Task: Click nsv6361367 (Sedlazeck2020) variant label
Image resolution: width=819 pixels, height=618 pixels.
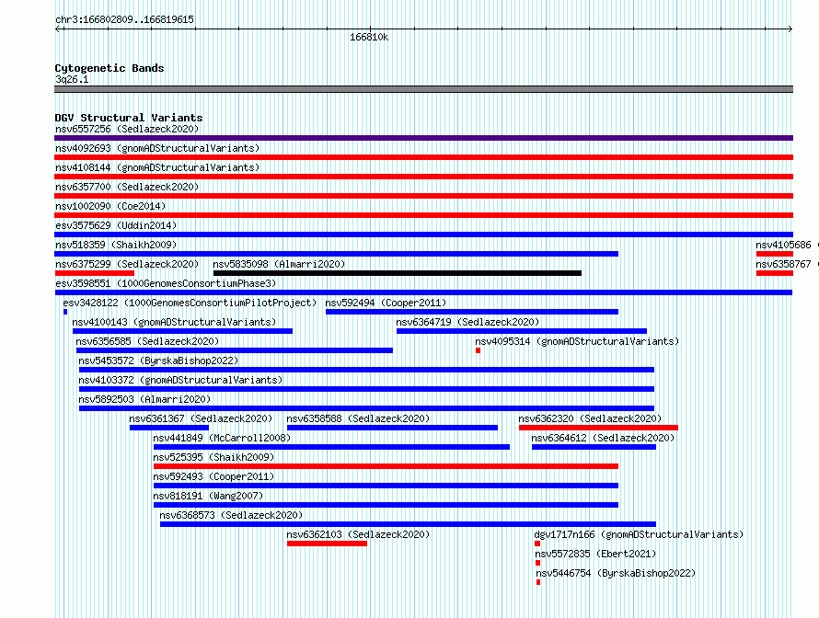Action: click(x=201, y=418)
